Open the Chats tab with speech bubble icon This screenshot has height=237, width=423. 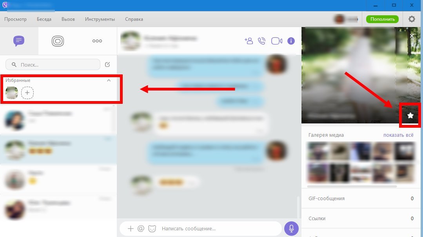[x=19, y=41]
